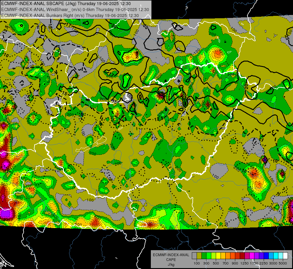This screenshot has width=293, height=269.
Task: Pick the dark red legend swatch
Action: (242, 256)
